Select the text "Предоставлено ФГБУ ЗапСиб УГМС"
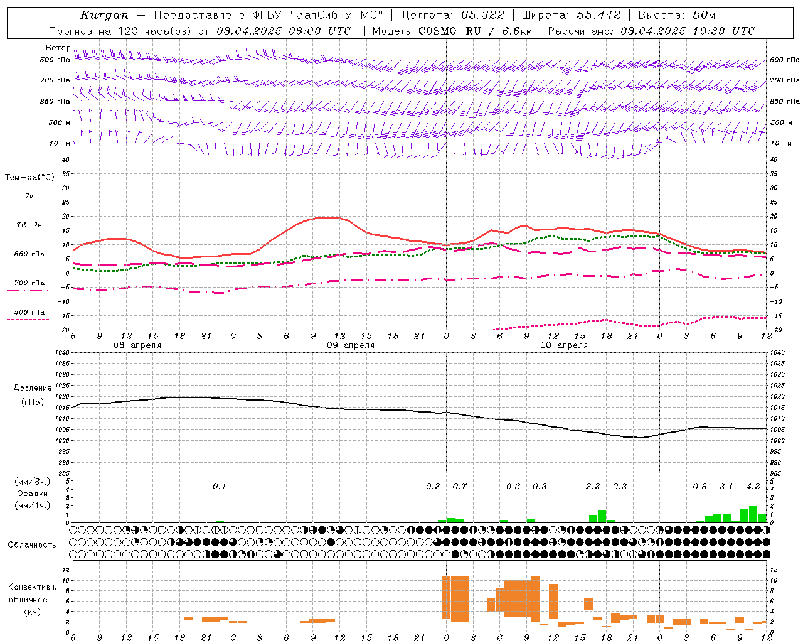This screenshot has width=803, height=643. (x=269, y=15)
